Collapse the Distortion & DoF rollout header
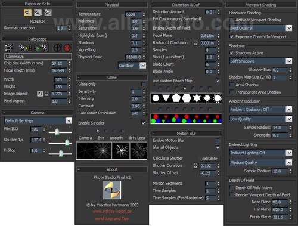This screenshot has height=226, width=298. pyautogui.click(x=186, y=5)
